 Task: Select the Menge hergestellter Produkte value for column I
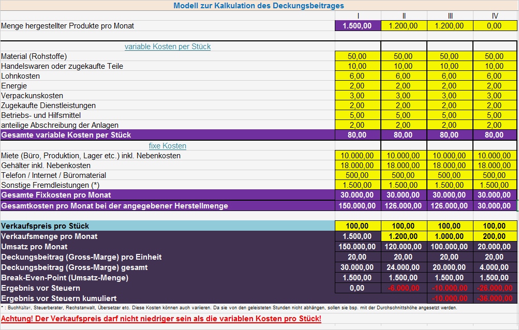357,24
